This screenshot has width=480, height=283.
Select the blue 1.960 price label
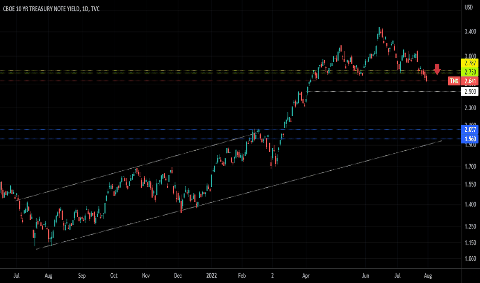[x=470, y=139]
